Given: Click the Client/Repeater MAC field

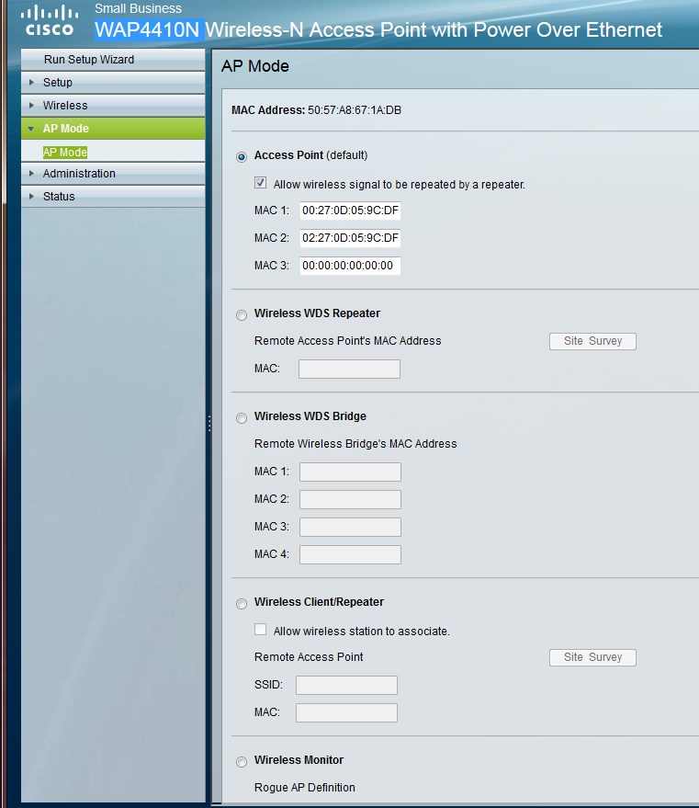Looking at the screenshot, I should 346,712.
